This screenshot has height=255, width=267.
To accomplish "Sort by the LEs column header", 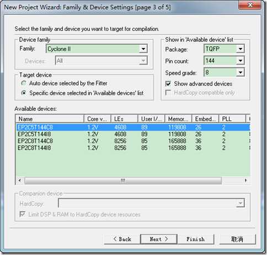I will point(125,119).
